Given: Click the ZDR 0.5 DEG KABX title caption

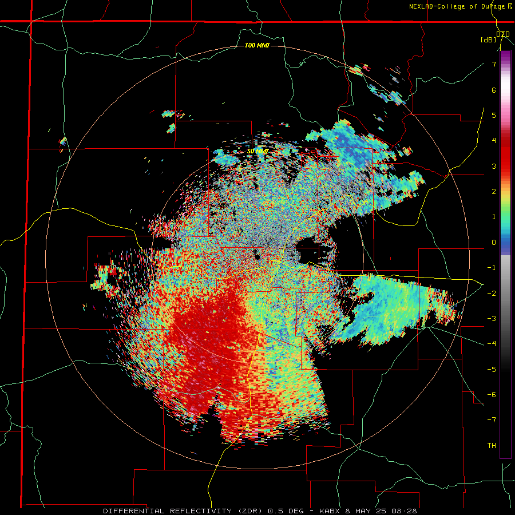Looking at the screenshot, I should 260,511.
